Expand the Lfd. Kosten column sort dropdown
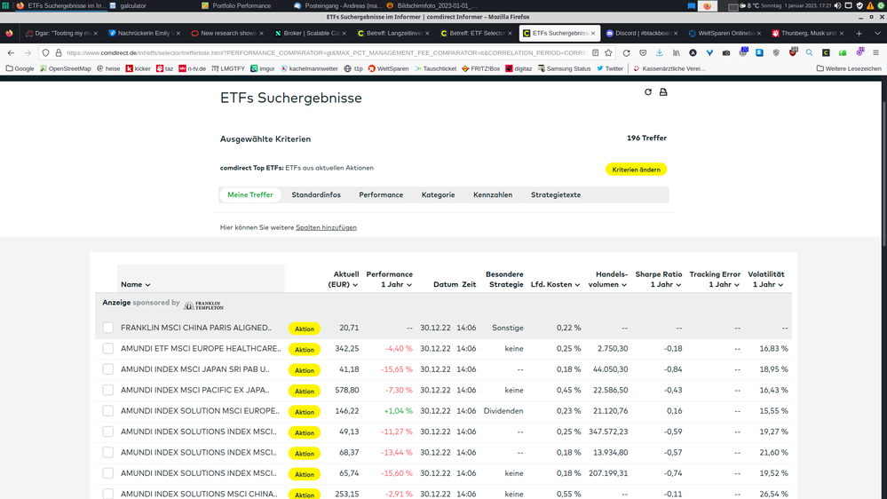The height and width of the screenshot is (499, 887). point(551,285)
